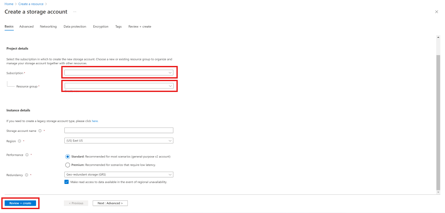Click the vertical scrollbar thumb
The height and width of the screenshot is (213, 445).
pos(438,123)
